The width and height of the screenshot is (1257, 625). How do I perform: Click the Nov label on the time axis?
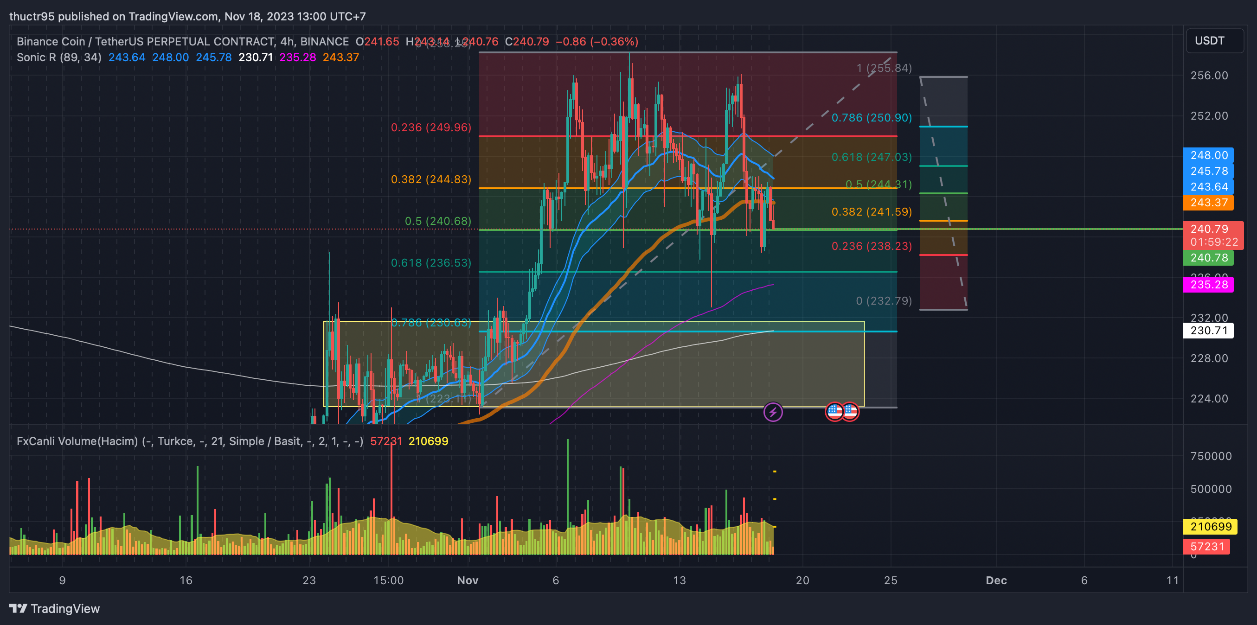click(468, 580)
